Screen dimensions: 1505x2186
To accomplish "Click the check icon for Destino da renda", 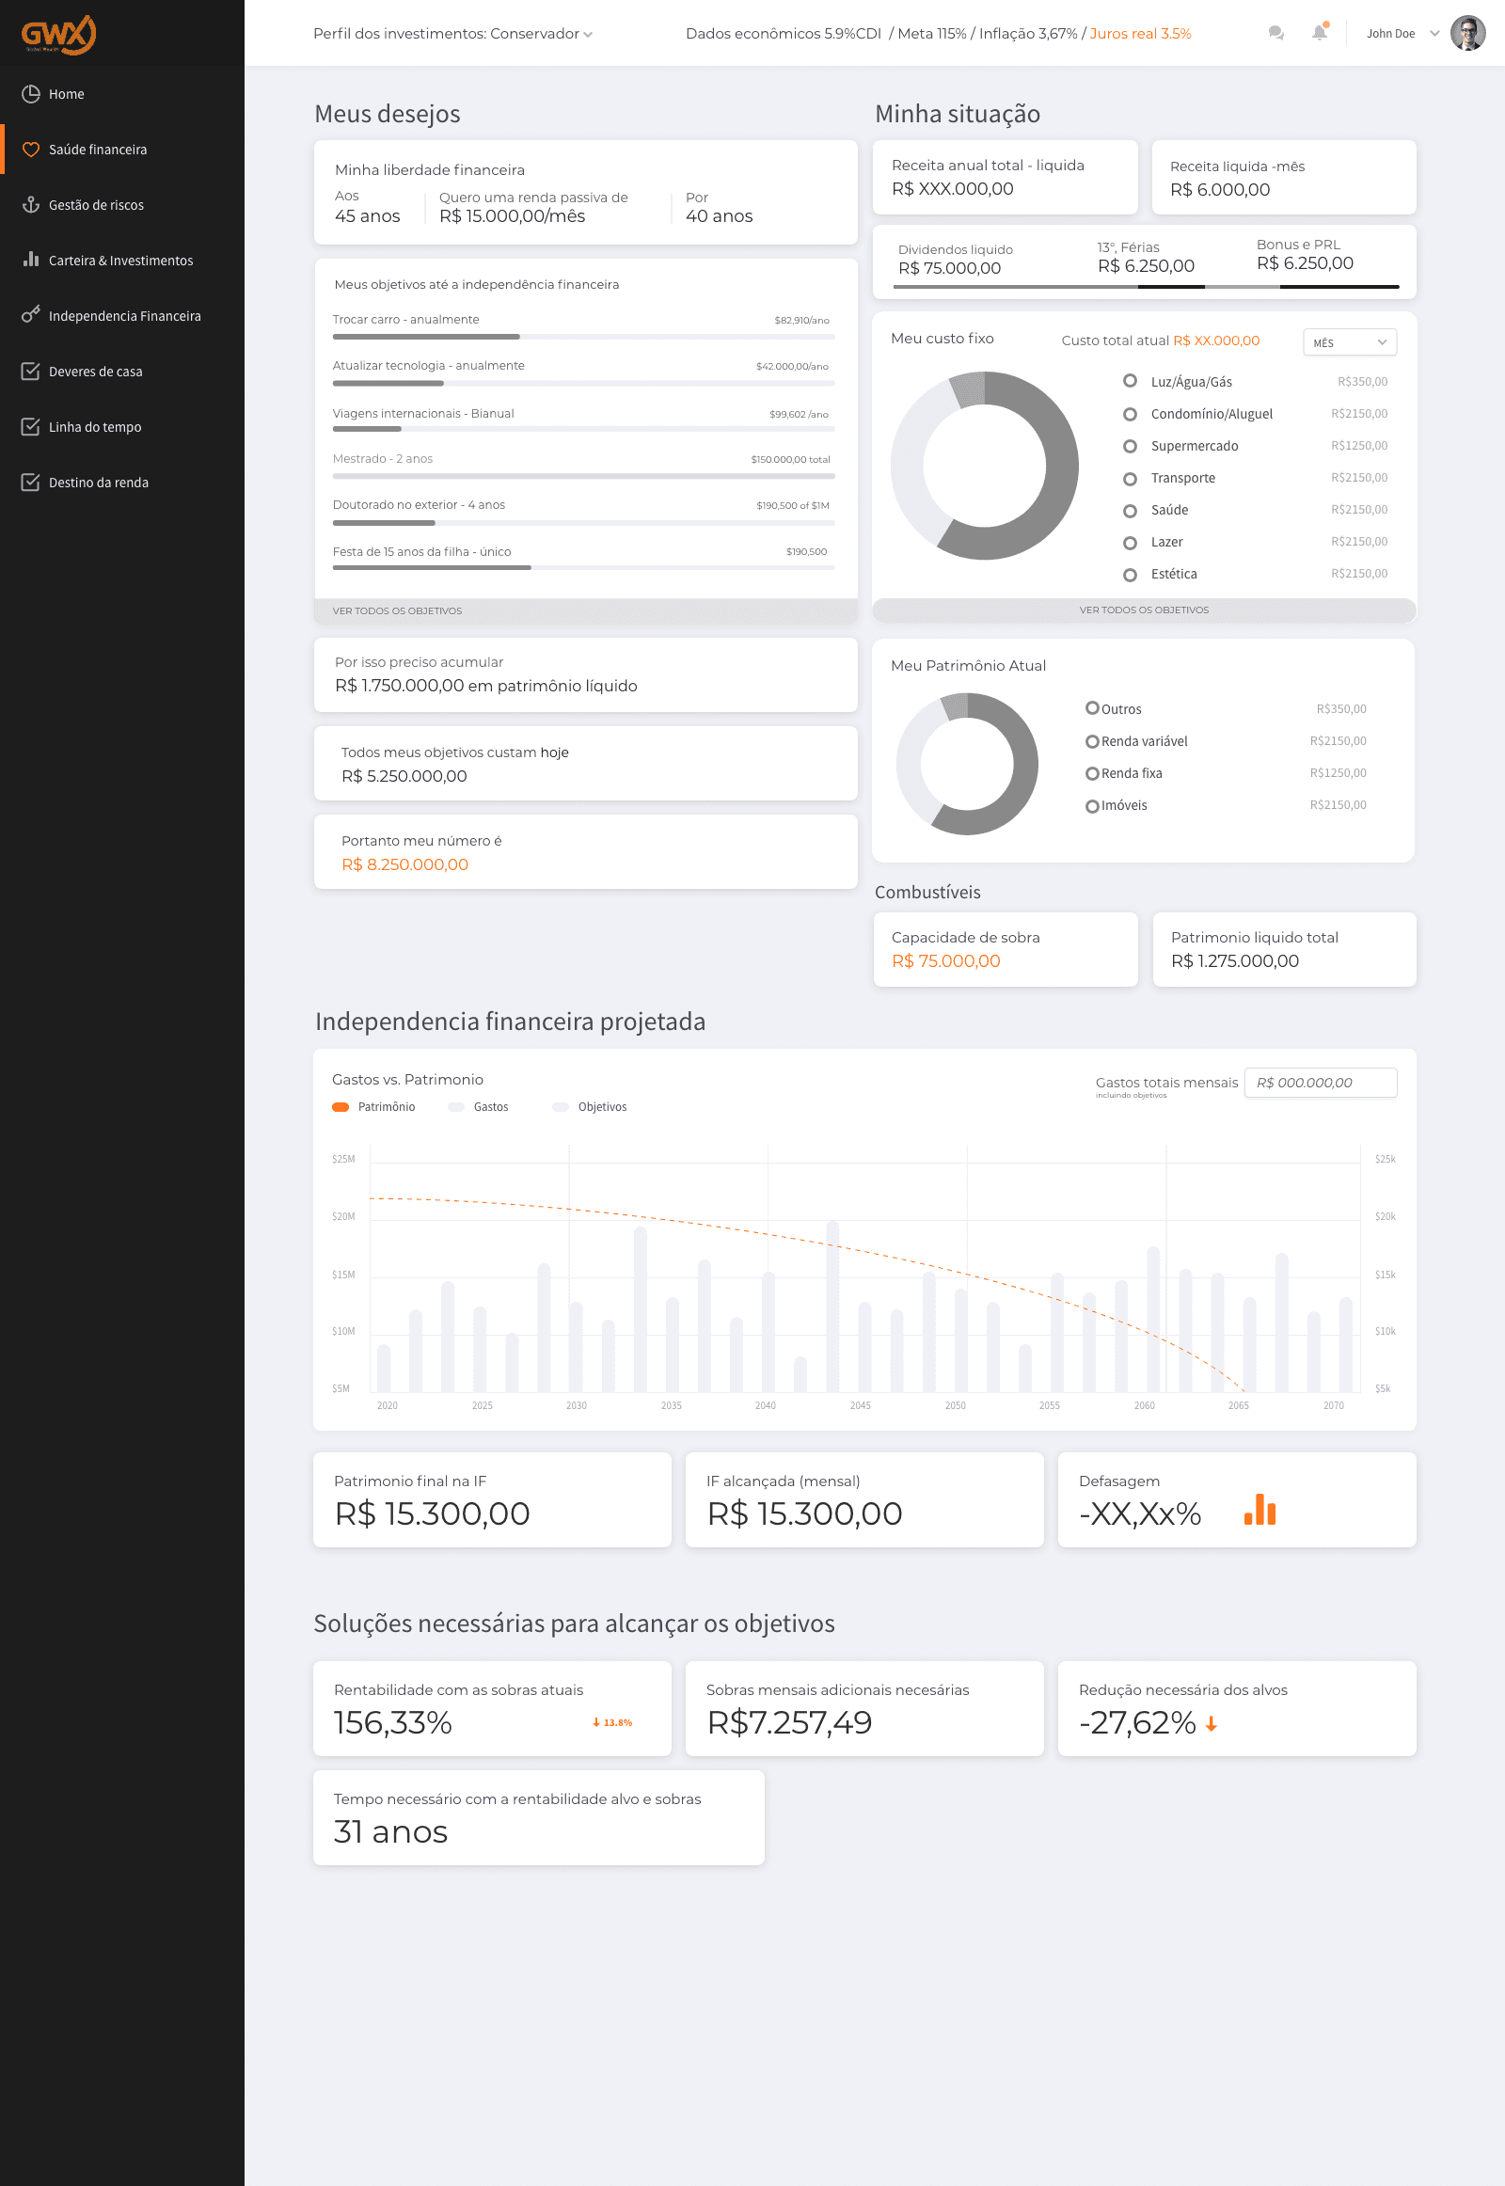I will tap(31, 482).
